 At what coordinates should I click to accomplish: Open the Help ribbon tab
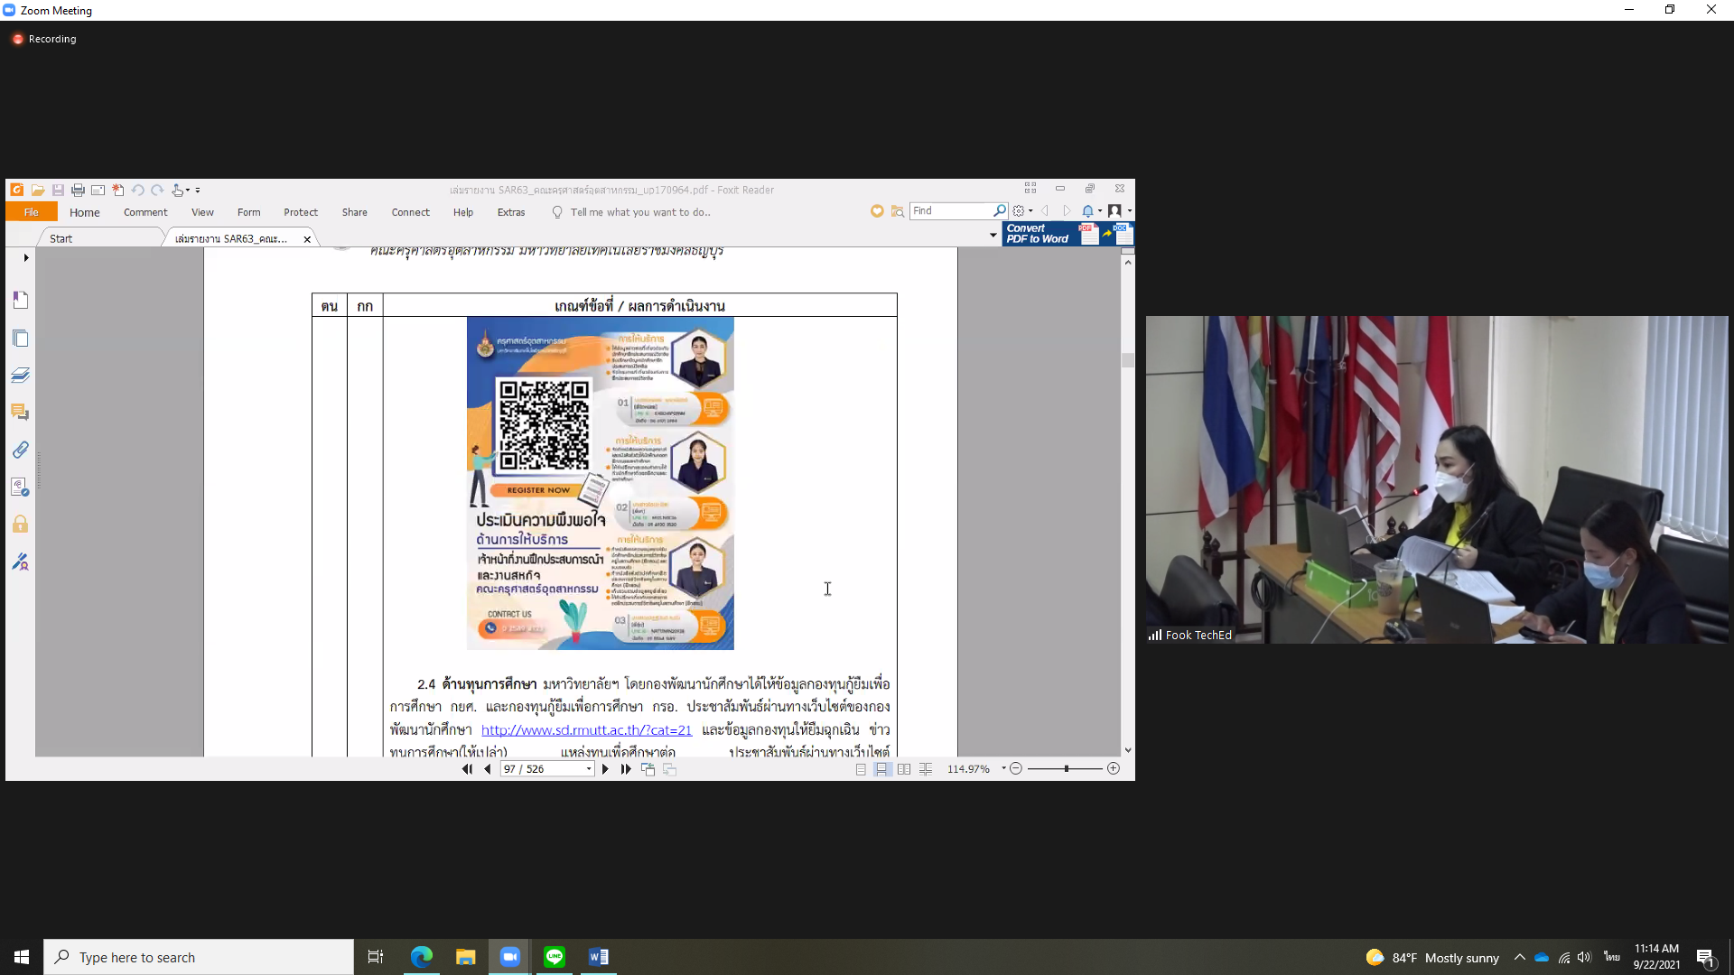(x=463, y=212)
